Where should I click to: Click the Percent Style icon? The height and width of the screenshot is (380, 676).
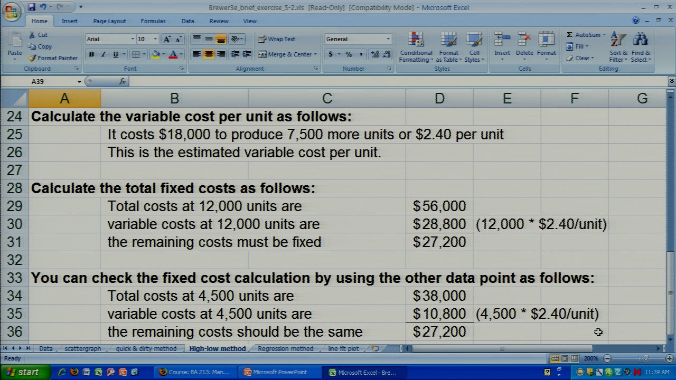349,54
